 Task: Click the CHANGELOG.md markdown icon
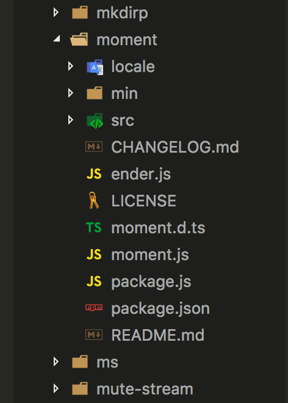(94, 147)
